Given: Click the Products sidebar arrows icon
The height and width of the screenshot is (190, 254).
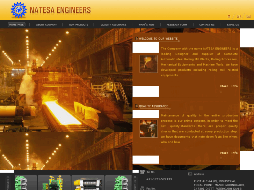Looking at the screenshot, I should [x=8, y=177].
